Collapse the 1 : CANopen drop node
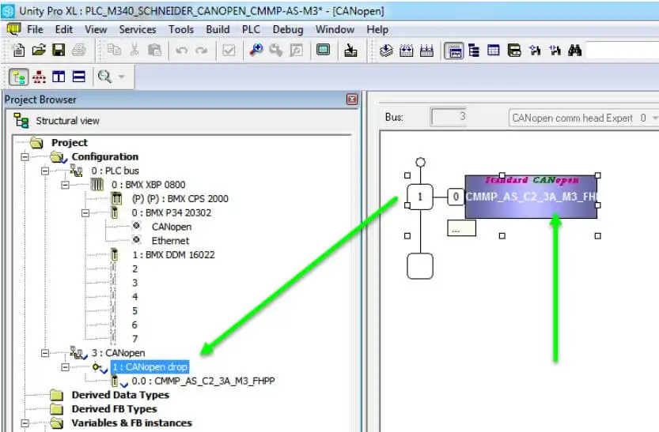Viewport: 659px width, 432px height. tap(65, 367)
